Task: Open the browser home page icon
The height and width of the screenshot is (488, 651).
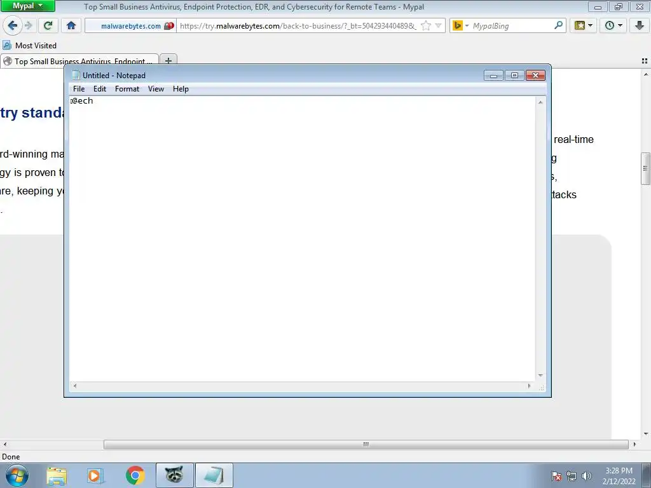Action: [71, 25]
